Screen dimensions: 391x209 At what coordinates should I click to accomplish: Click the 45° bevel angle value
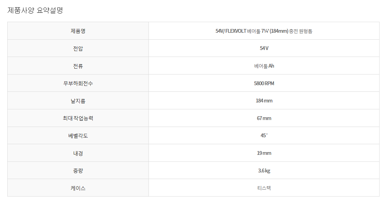[x=264, y=136]
